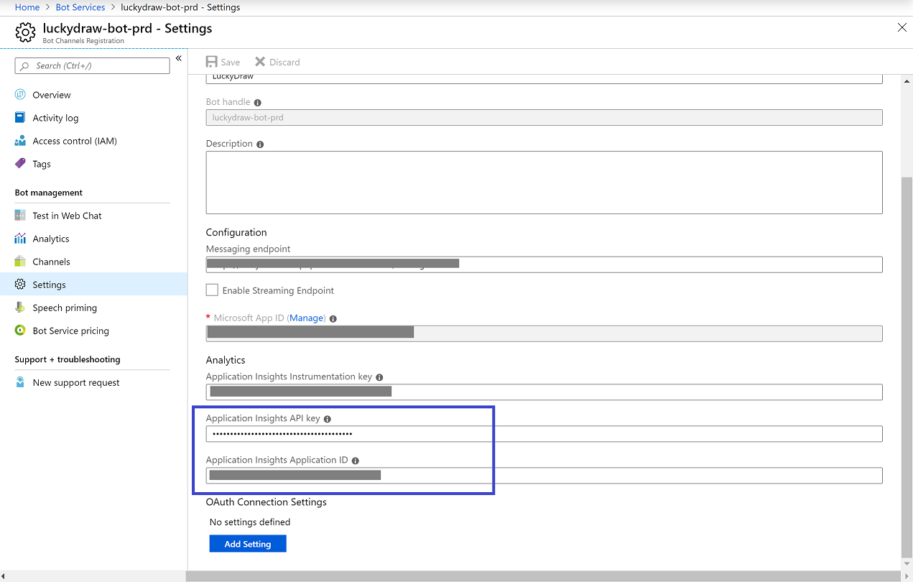This screenshot has width=913, height=582.
Task: Click the Add Setting button
Action: click(x=248, y=544)
